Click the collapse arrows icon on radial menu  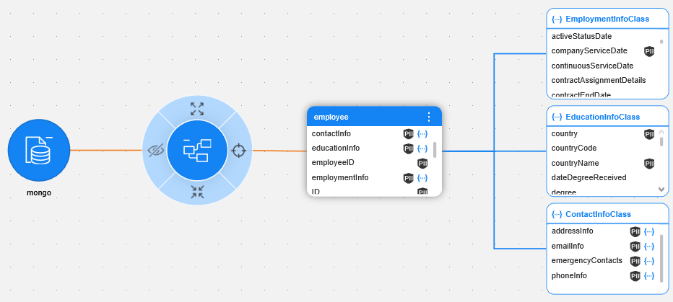click(196, 192)
